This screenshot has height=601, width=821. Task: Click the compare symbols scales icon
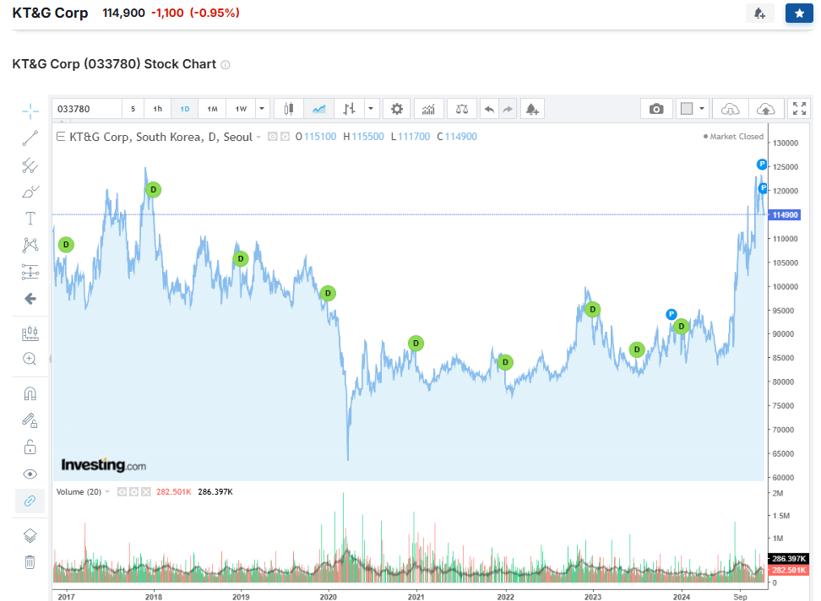pos(462,109)
